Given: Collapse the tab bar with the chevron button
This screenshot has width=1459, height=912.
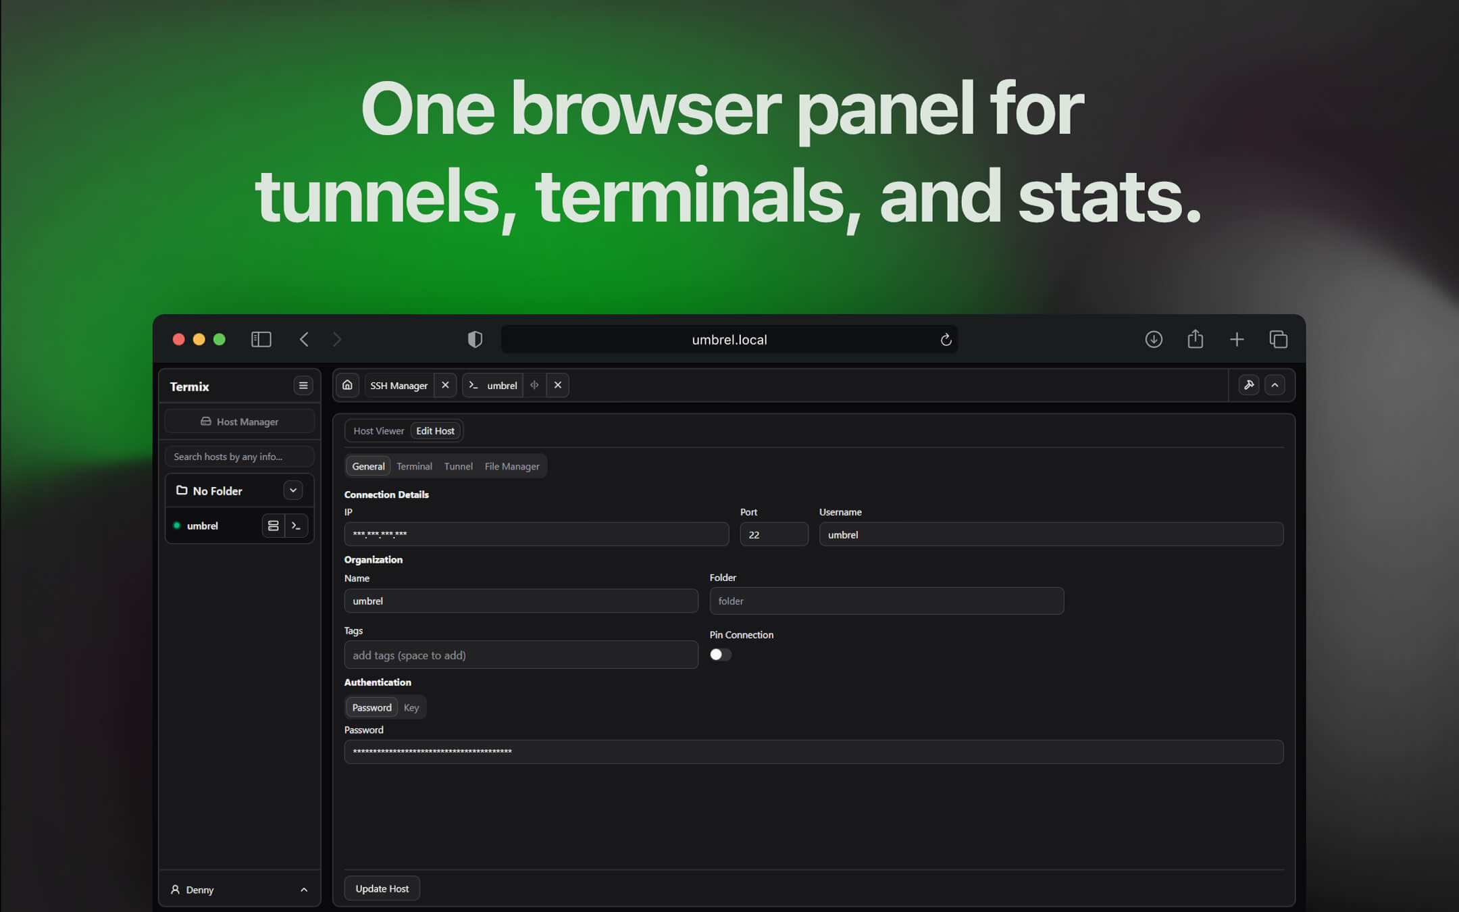Looking at the screenshot, I should click(x=1275, y=384).
